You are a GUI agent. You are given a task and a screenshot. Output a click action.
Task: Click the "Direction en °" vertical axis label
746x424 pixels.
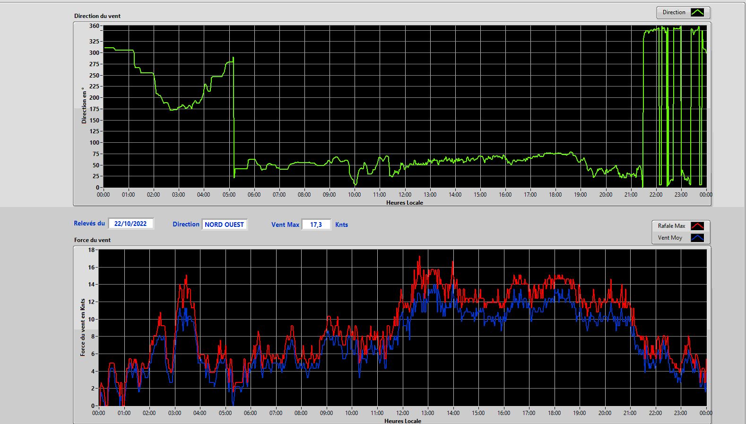(x=84, y=105)
